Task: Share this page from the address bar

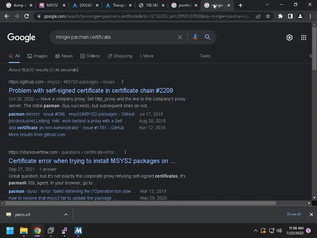Action: tap(258, 16)
